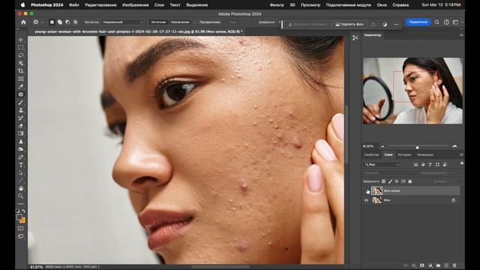Open the 'Файл' menu
480x270 pixels.
coord(74,5)
